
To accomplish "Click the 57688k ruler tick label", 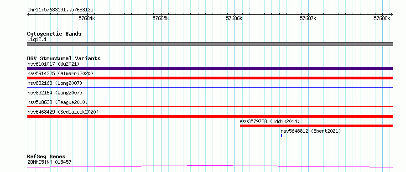I will point(382,18).
